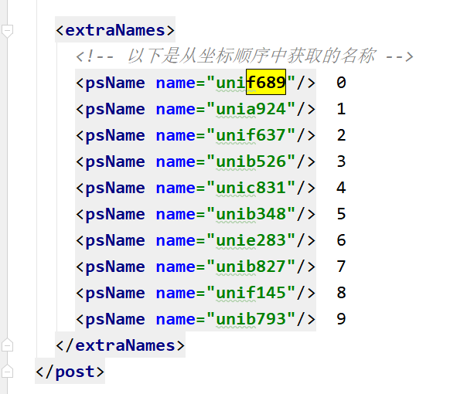Screen dimensions: 474x394
Task: Click the name value unif637
Action: click(x=251, y=135)
